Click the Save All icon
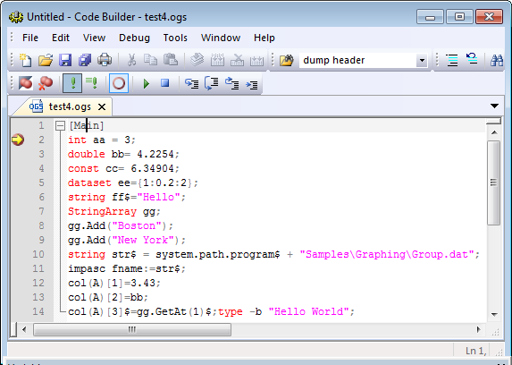The height and width of the screenshot is (365, 512). pyautogui.click(x=85, y=60)
